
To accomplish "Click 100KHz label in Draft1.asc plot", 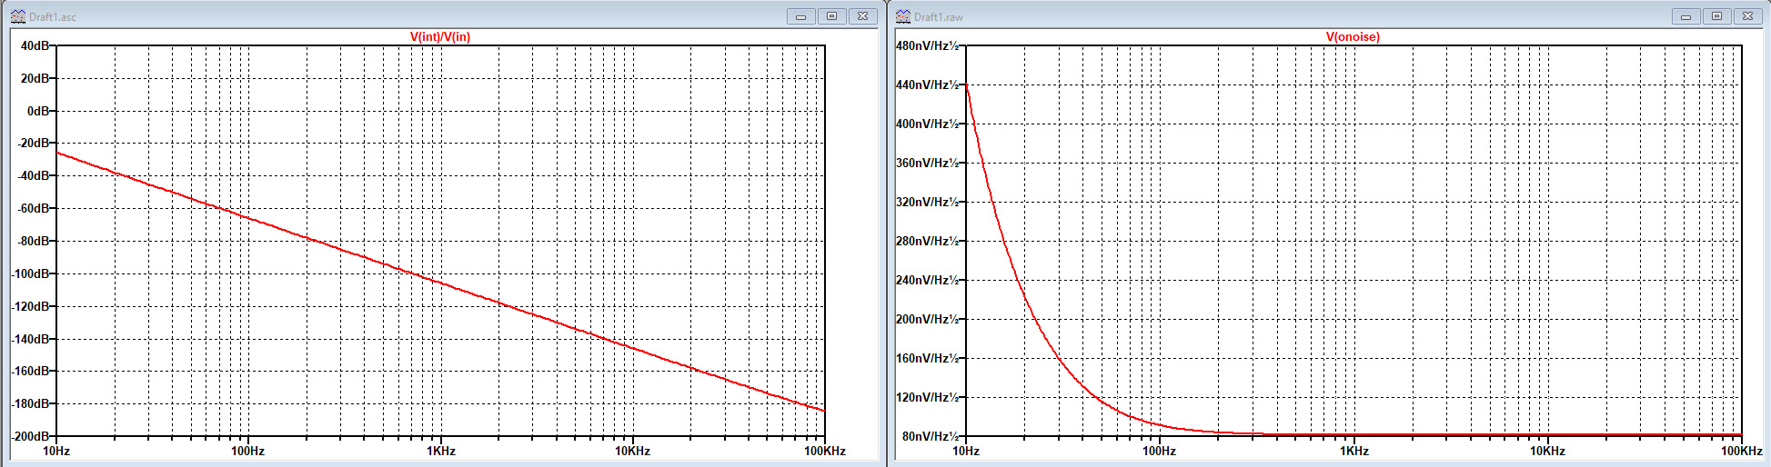I will 825,452.
